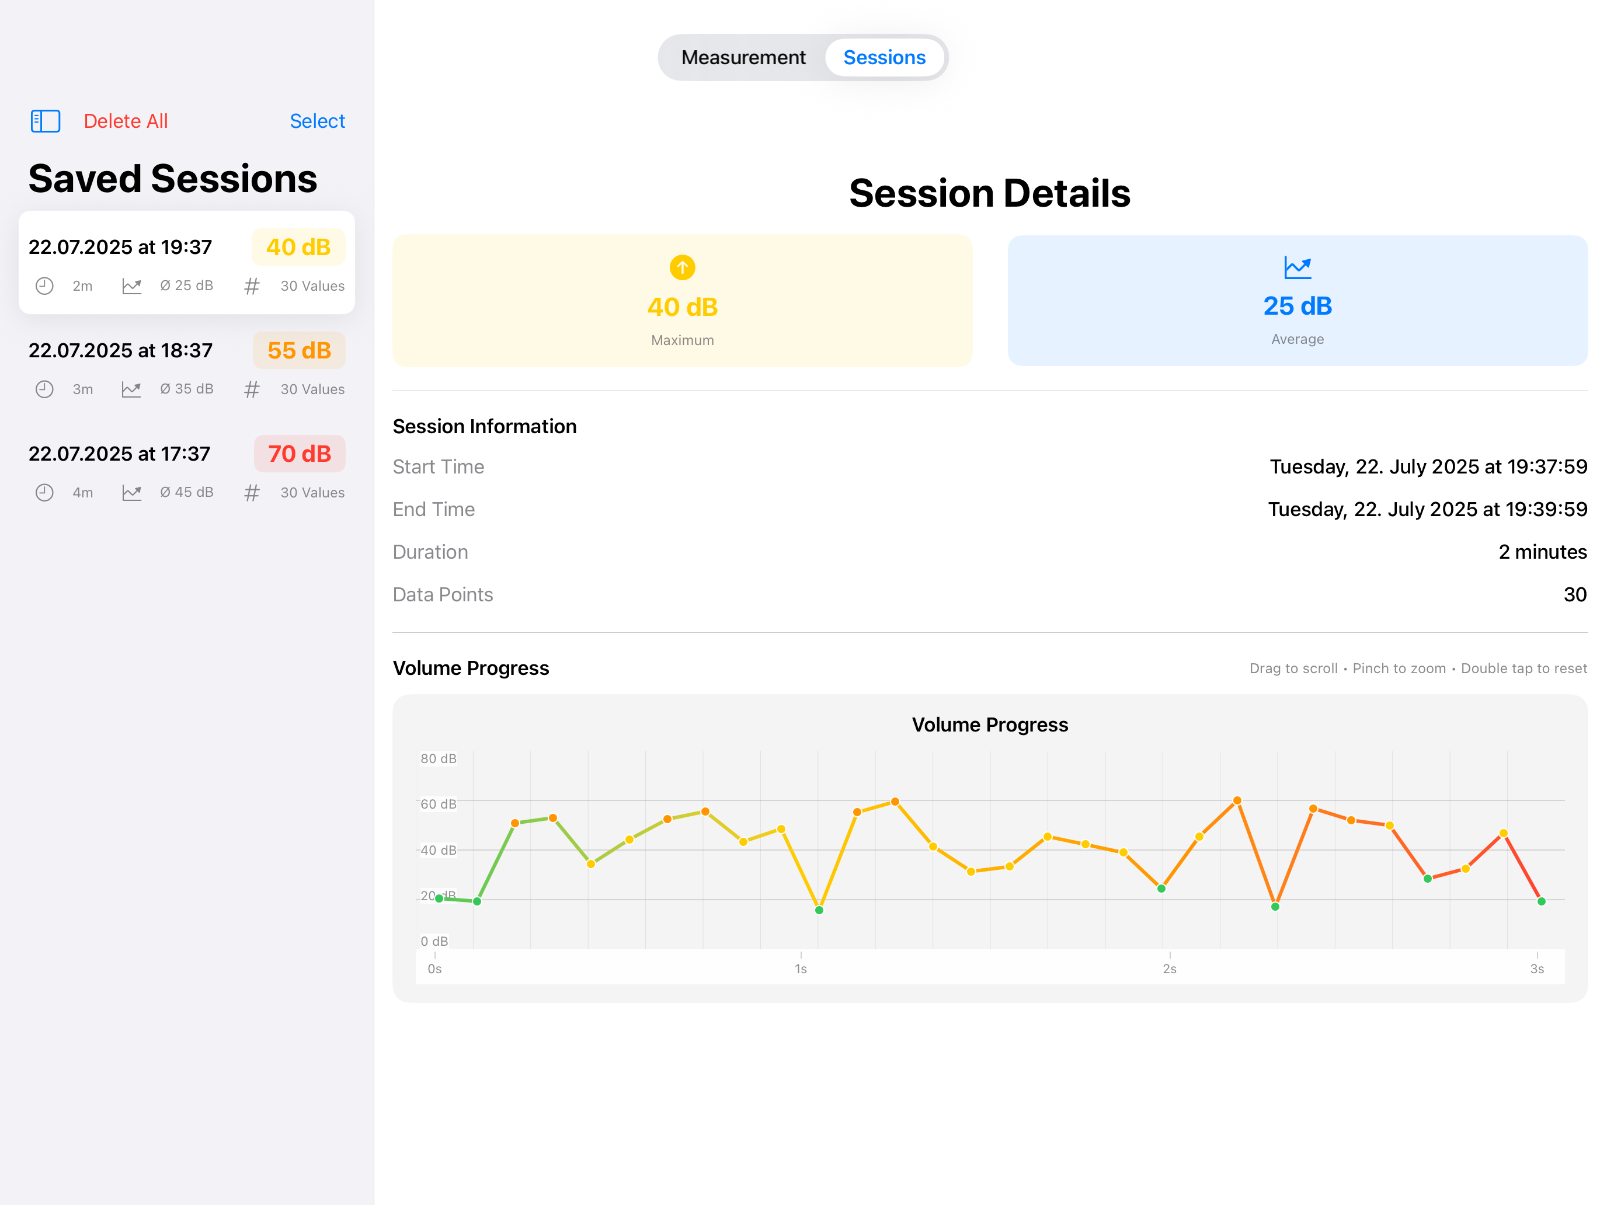Viewport: 1607px width, 1205px height.
Task: Click the 'Ø 35 dB' average text
Action: click(x=187, y=389)
